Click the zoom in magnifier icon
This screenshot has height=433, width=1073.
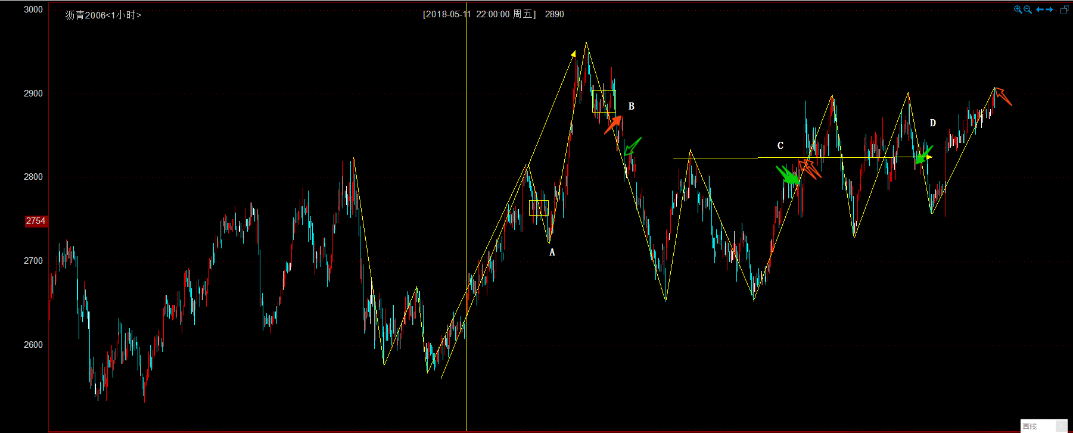tap(1018, 10)
